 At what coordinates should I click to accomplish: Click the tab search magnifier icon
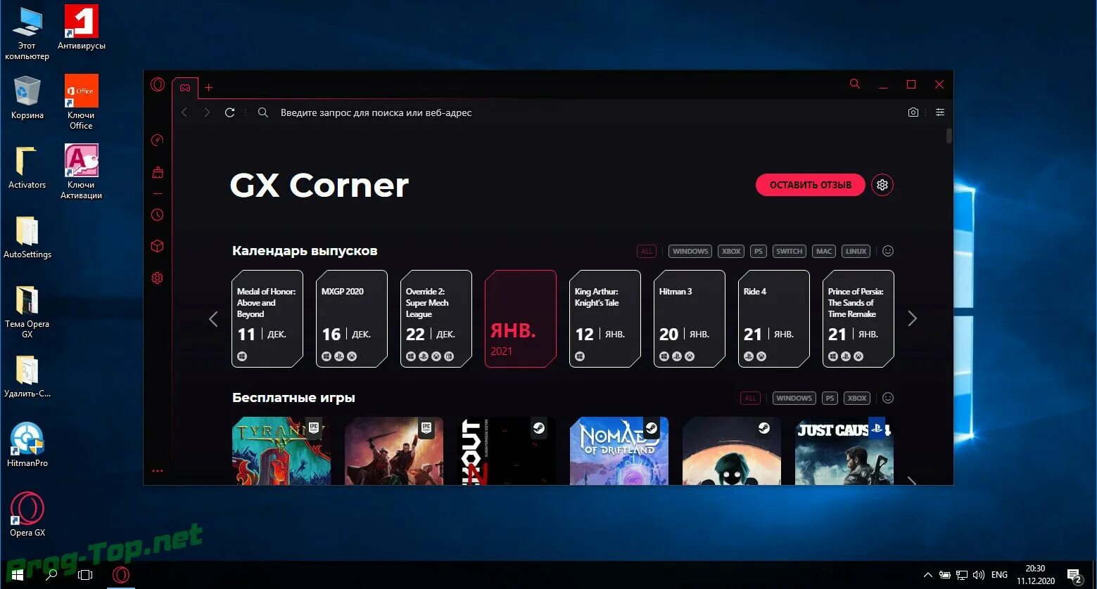click(855, 84)
